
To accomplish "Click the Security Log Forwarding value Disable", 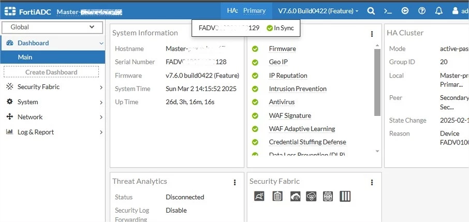I will point(176,210).
